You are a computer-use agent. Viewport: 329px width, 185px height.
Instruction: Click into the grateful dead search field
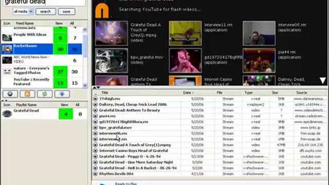coord(44,3)
